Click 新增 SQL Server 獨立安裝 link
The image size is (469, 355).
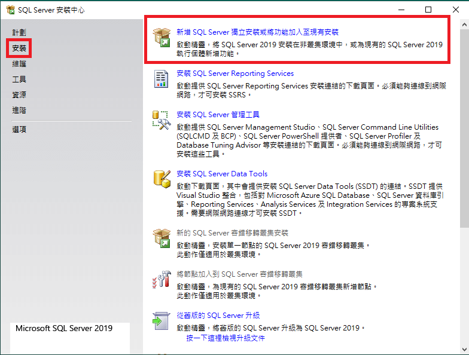click(257, 32)
